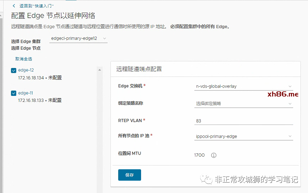Click the node list scrollbar track
Viewport: 308px width, 193px height.
(100, 127)
